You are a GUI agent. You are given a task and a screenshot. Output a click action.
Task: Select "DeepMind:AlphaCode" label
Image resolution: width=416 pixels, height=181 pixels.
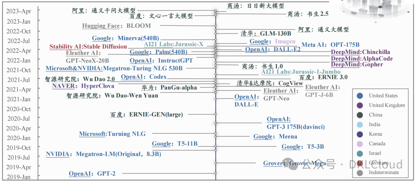click(x=362, y=59)
